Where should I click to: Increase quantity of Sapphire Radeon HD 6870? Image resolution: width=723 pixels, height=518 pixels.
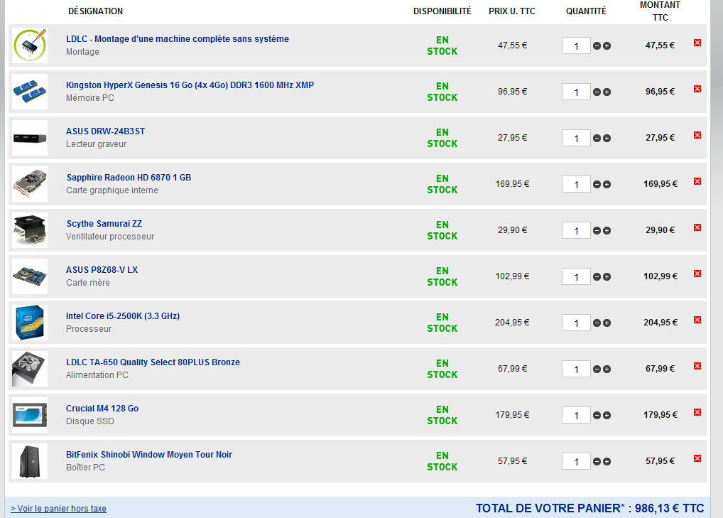coord(607,185)
